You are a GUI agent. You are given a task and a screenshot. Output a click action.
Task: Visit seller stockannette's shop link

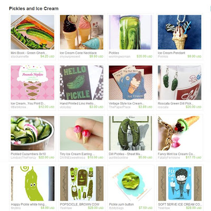(20, 56)
